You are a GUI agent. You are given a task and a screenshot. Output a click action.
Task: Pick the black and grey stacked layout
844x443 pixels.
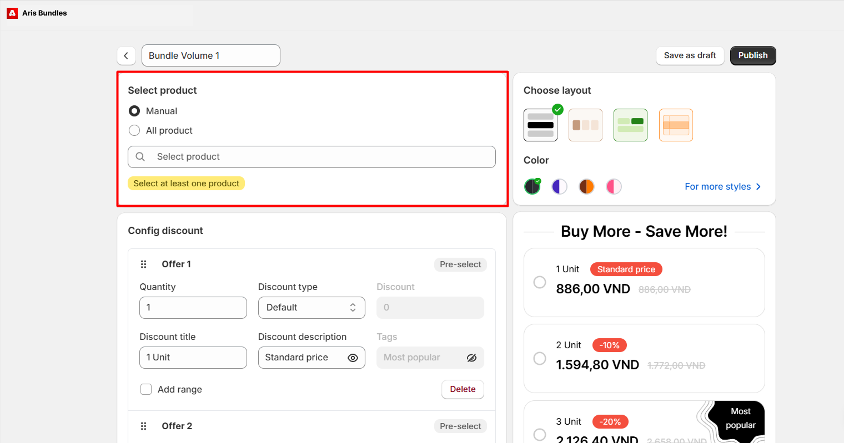coord(540,125)
